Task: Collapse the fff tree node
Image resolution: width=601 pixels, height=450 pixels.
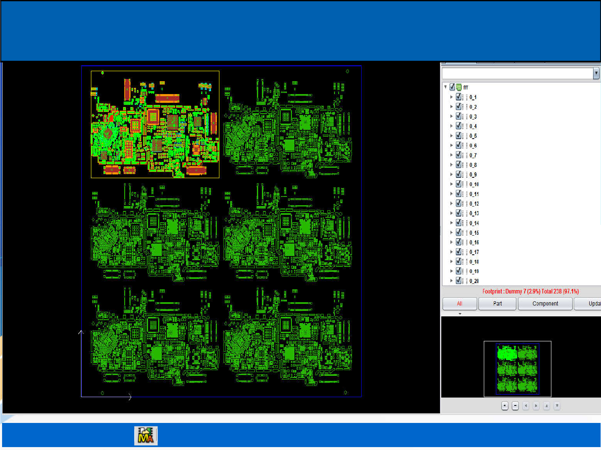Action: pyautogui.click(x=445, y=87)
